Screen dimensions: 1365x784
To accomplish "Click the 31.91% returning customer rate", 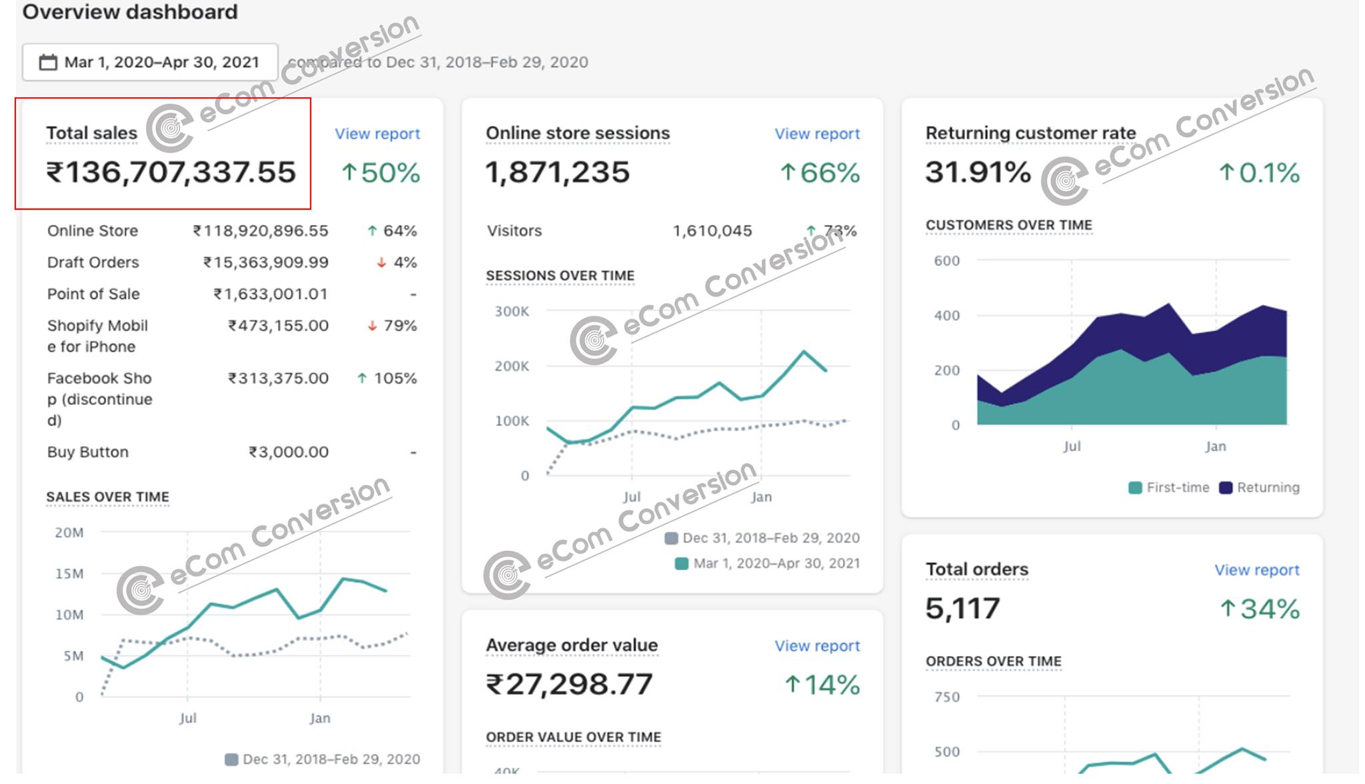I will (978, 173).
